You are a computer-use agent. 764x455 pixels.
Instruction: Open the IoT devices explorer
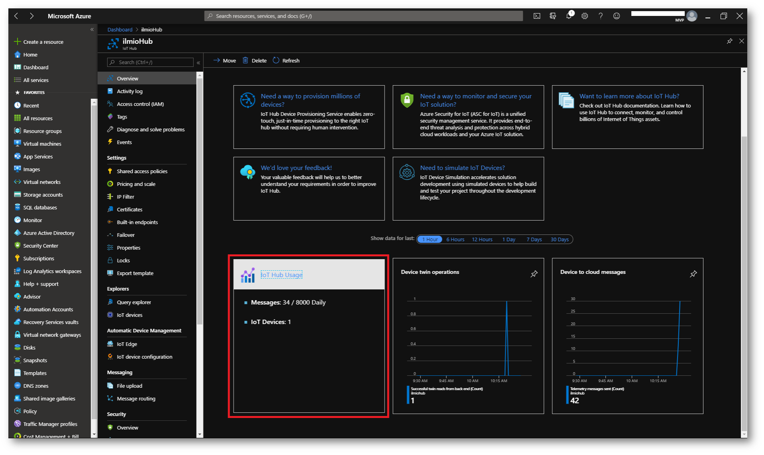tap(130, 315)
